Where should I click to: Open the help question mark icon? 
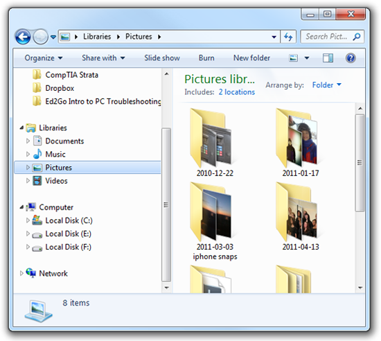351,58
